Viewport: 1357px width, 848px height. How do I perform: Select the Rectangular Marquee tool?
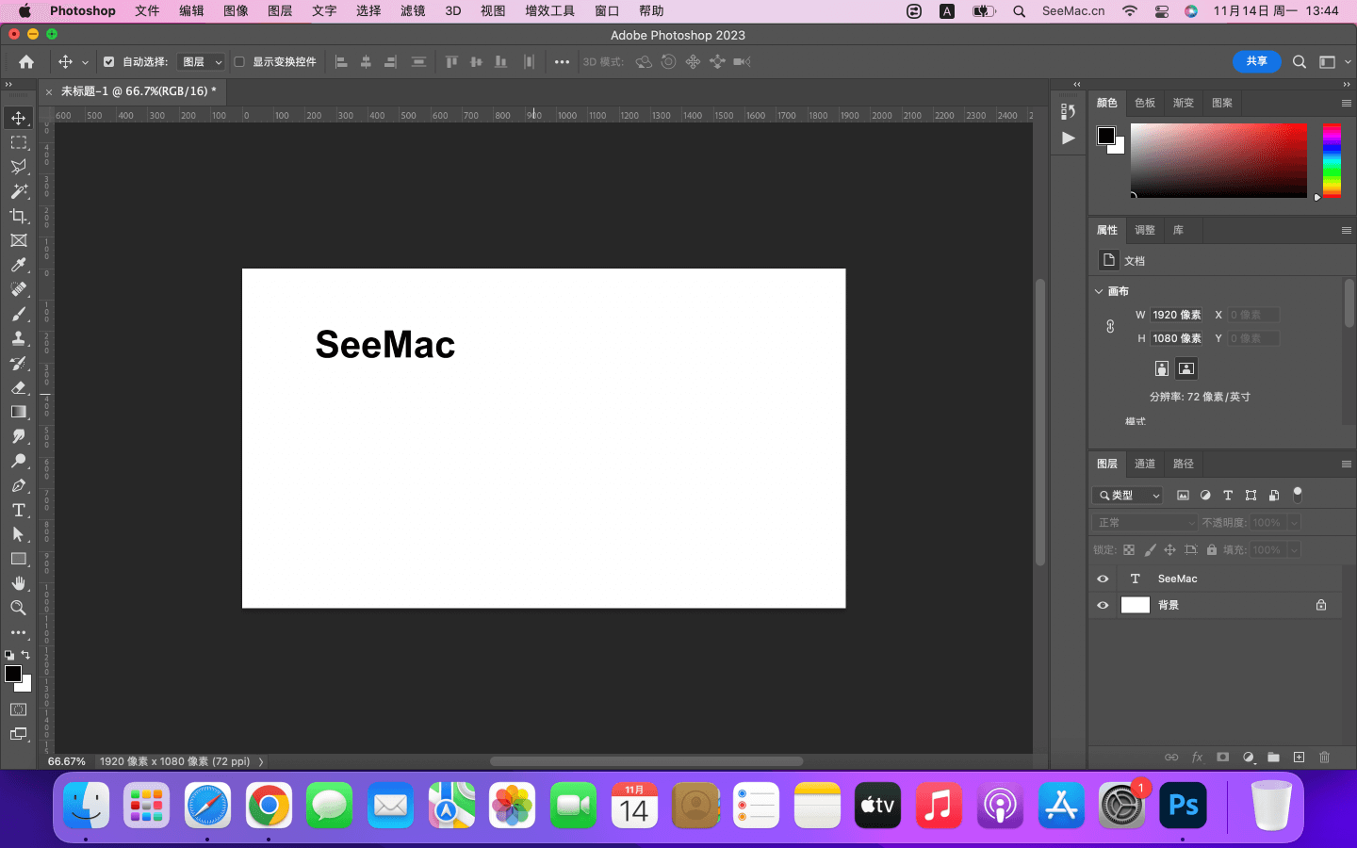click(18, 142)
